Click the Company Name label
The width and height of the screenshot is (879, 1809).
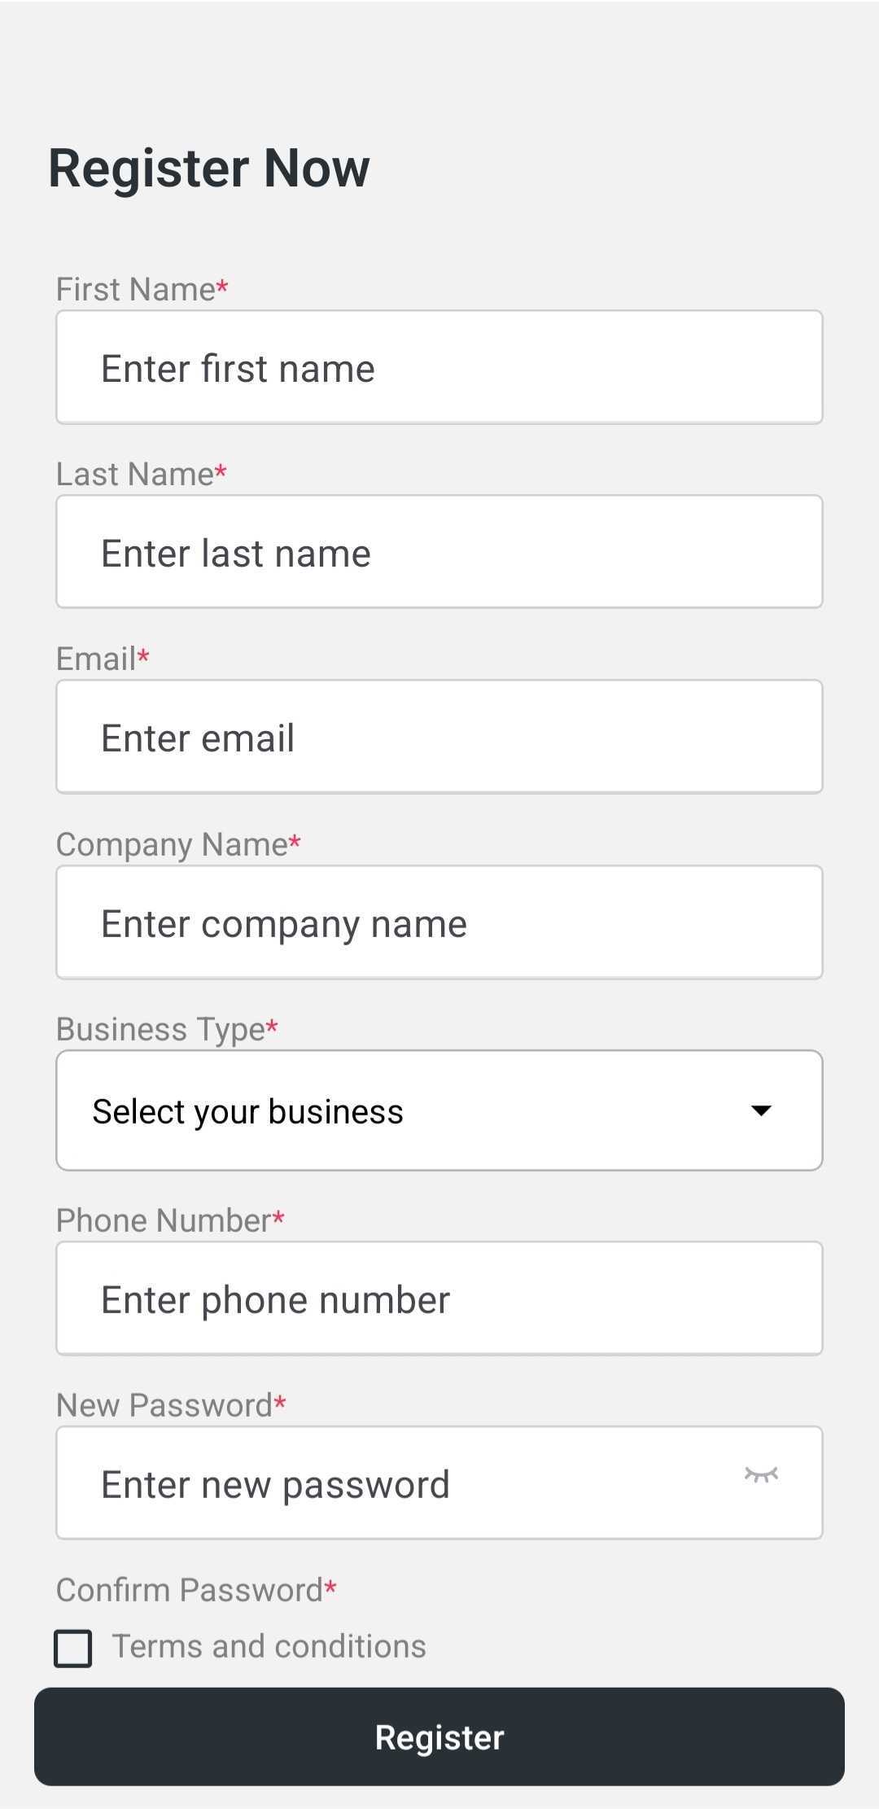pos(178,845)
